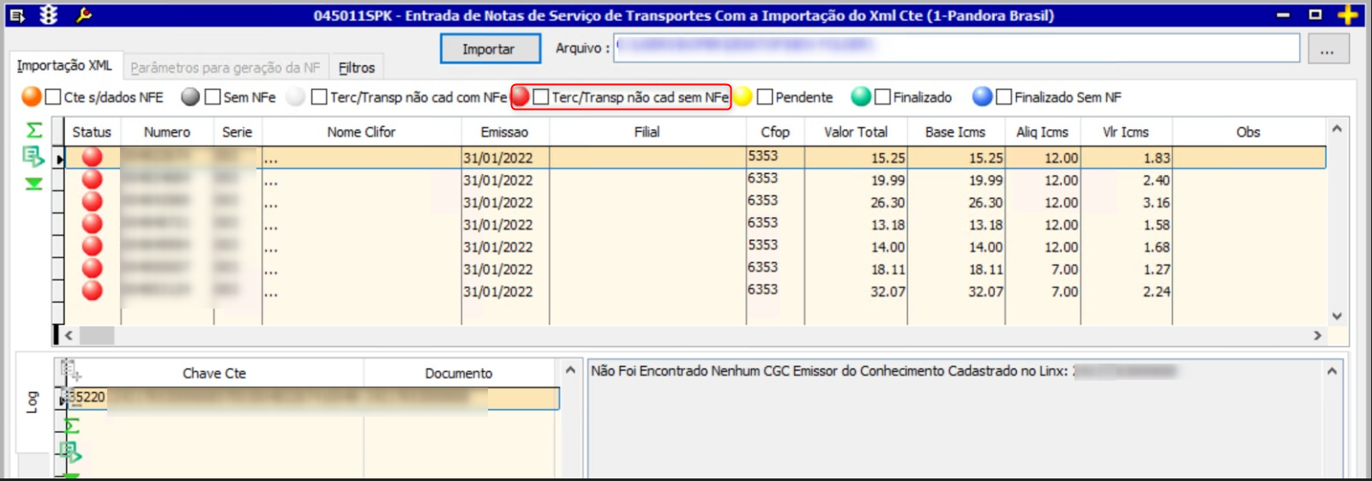Click the orange legend ball for Cte s/dados NFE
Screen dimensions: 1372x481
click(32, 97)
